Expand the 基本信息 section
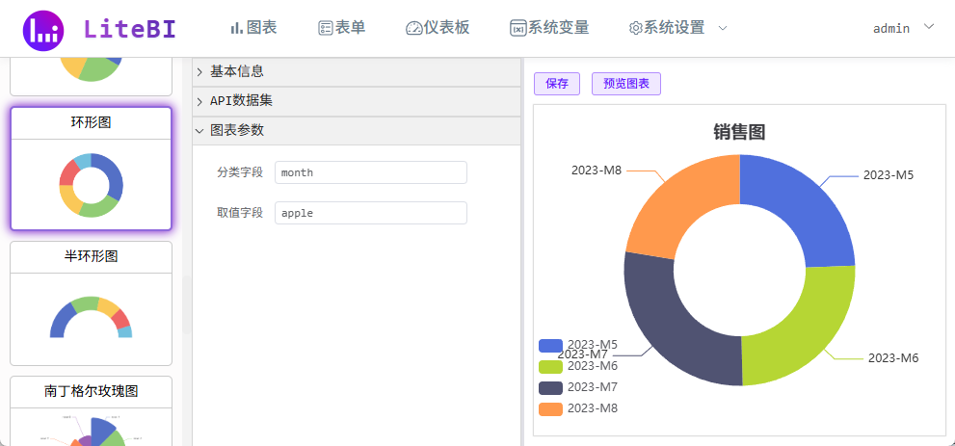This screenshot has width=955, height=446. click(x=237, y=71)
